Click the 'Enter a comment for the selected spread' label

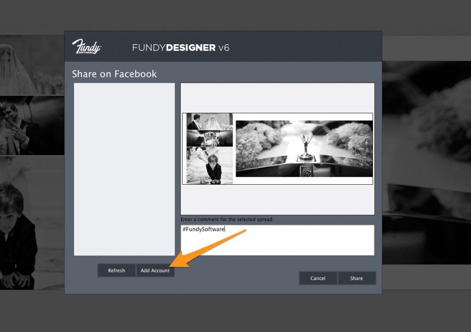(227, 219)
